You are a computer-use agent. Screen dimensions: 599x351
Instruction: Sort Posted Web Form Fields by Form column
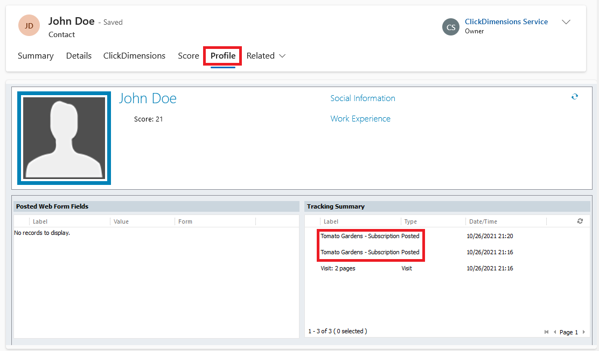point(185,221)
